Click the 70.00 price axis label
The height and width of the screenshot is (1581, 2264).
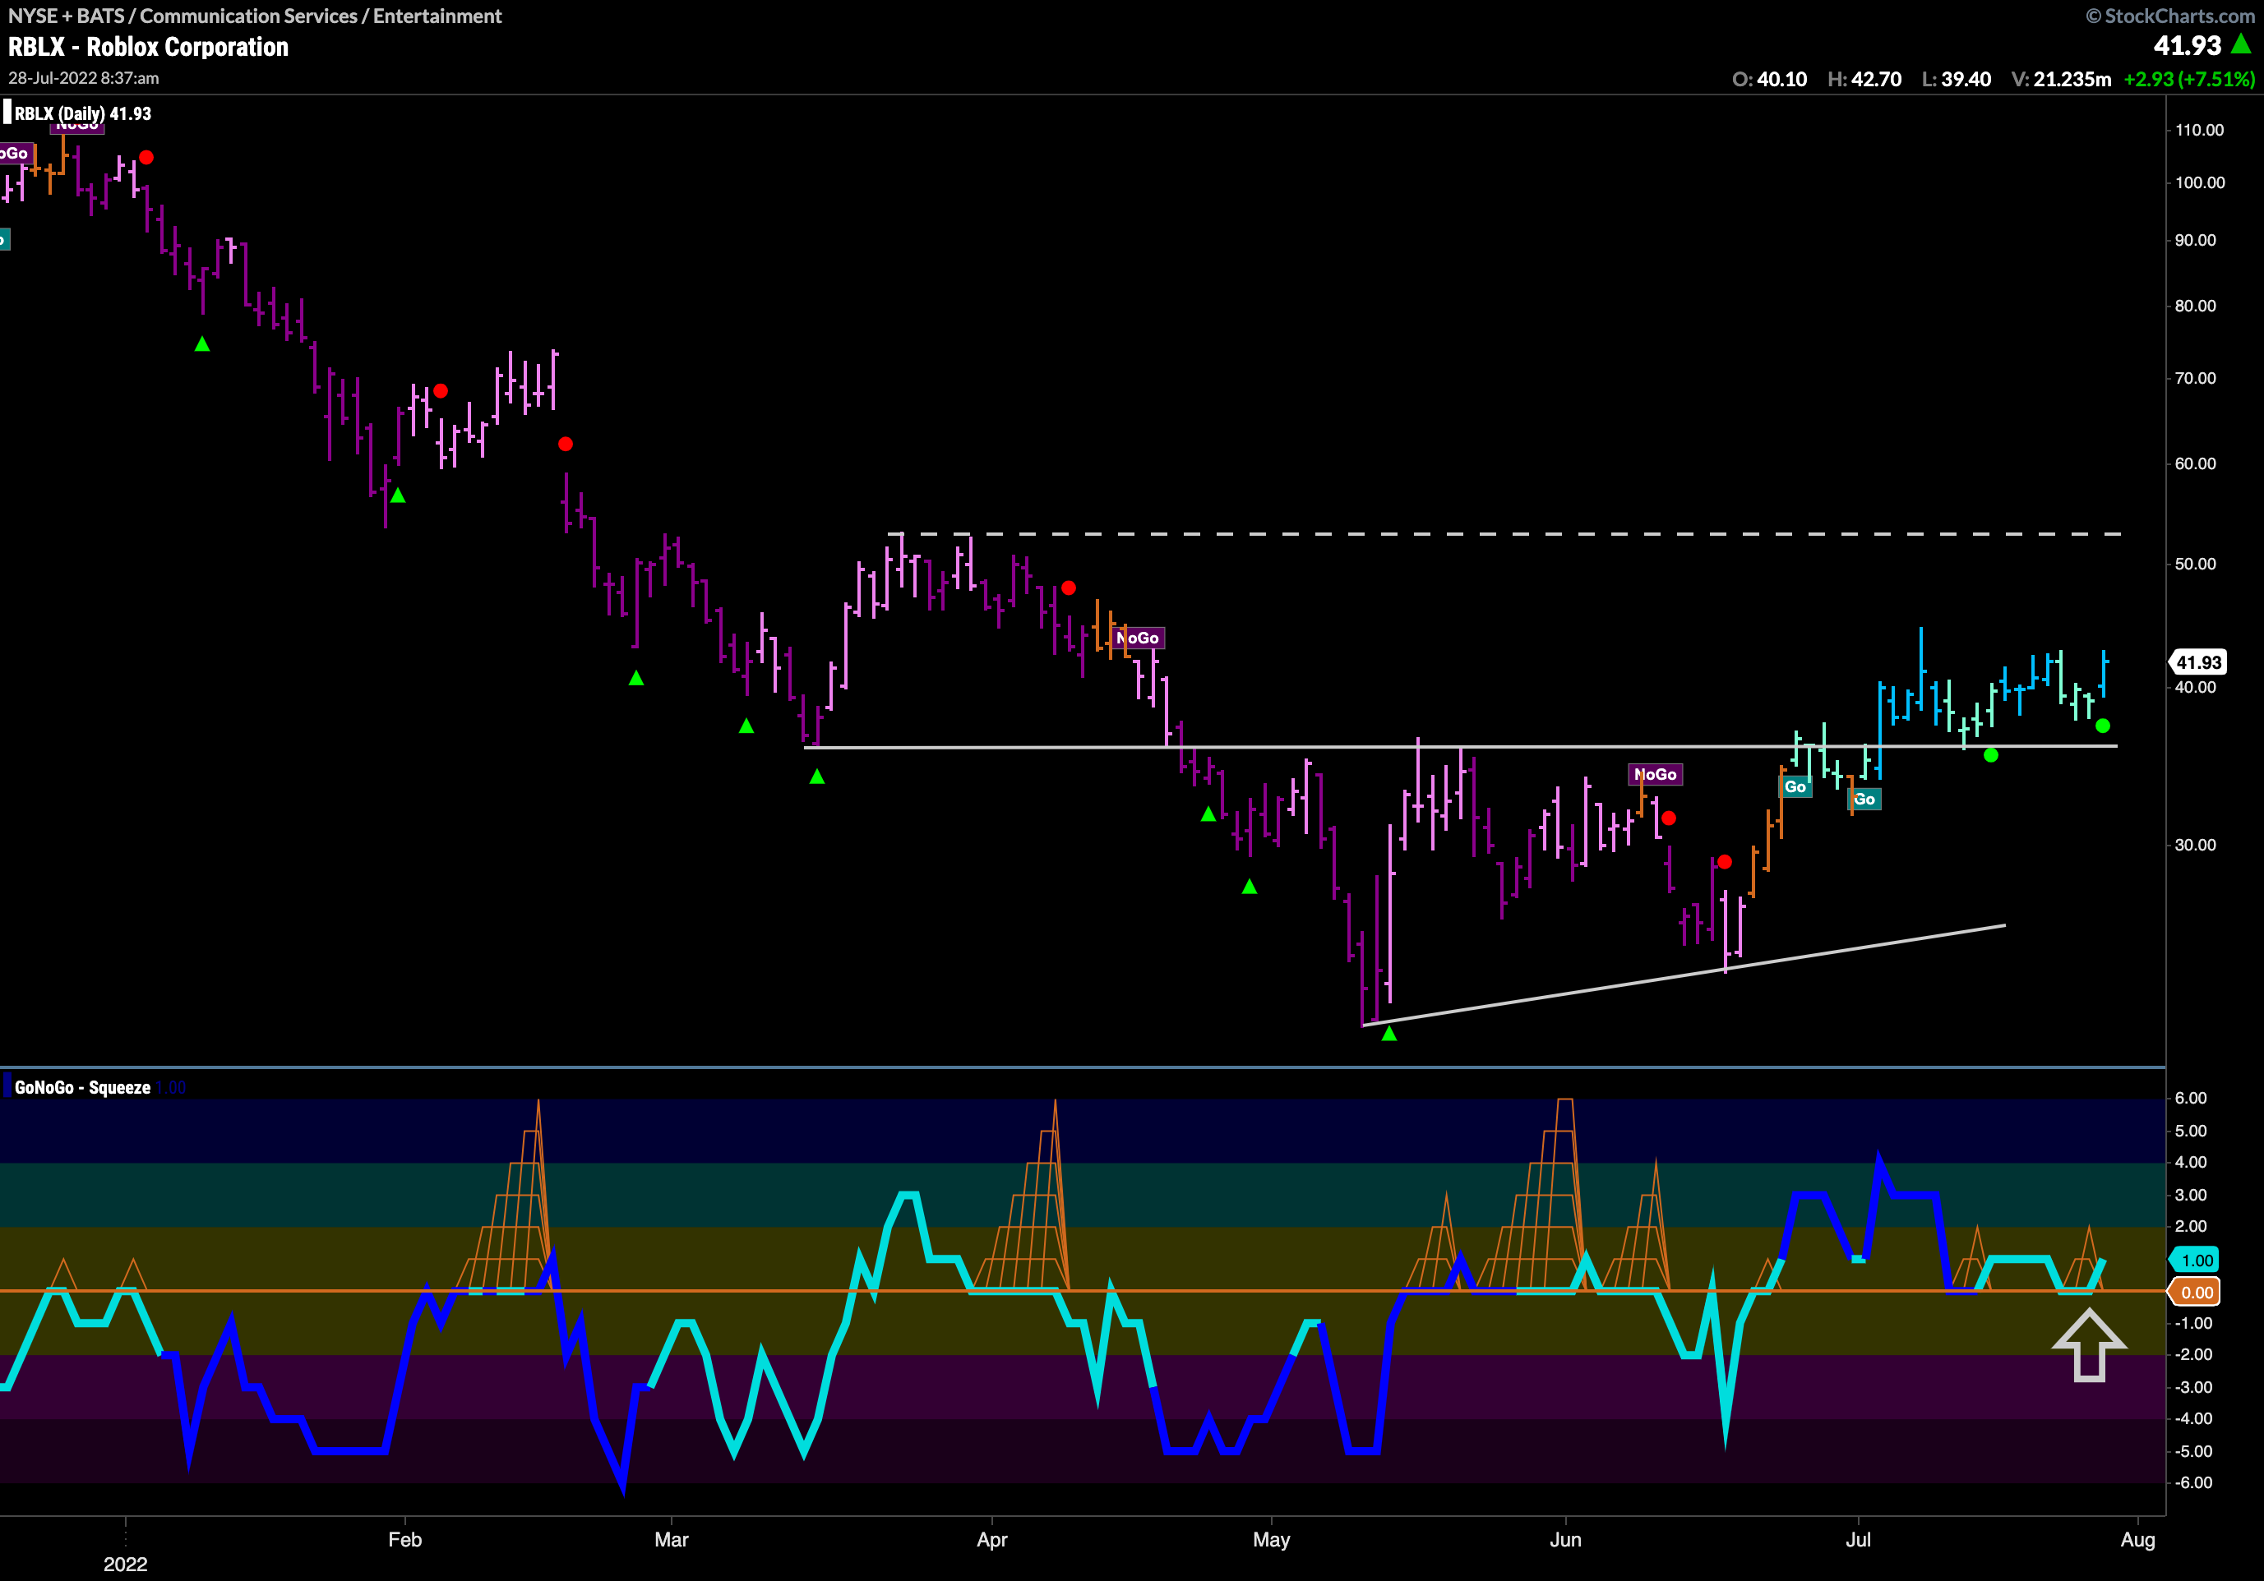pyautogui.click(x=2196, y=379)
